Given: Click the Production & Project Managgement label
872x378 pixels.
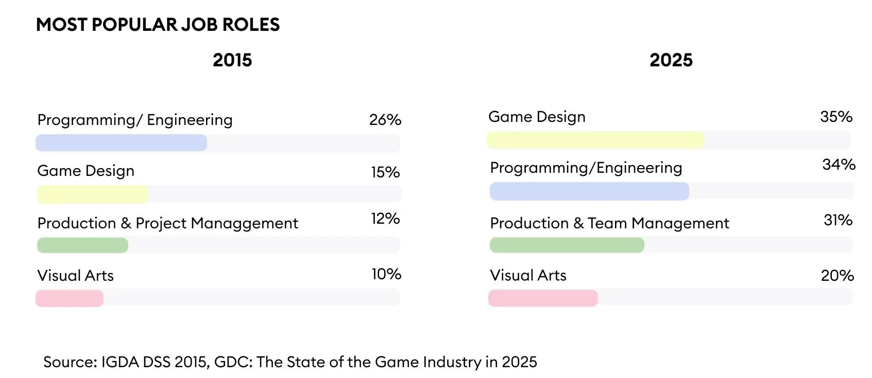Looking at the screenshot, I should tap(168, 223).
